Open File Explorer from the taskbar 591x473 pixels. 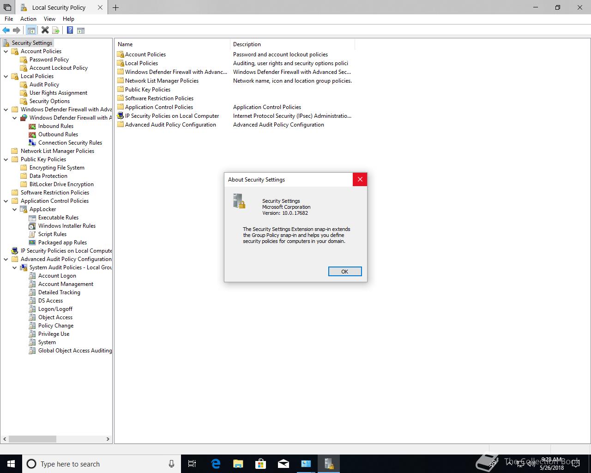tap(238, 464)
